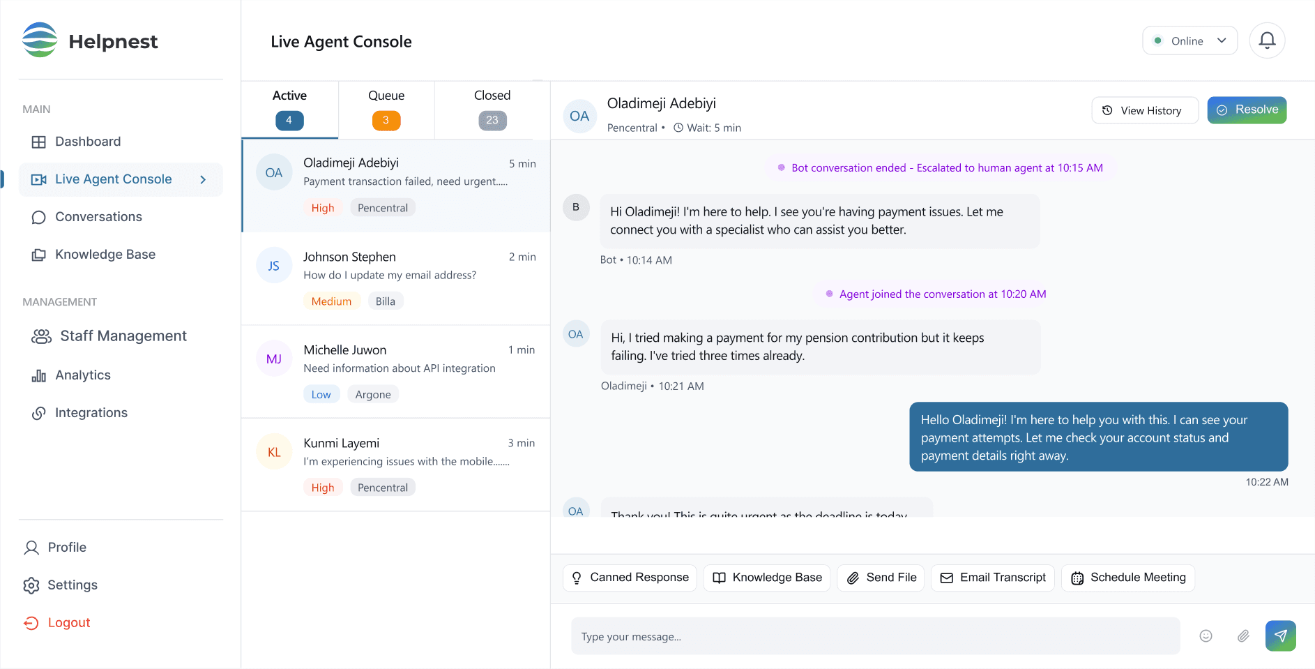Click the View History button
The width and height of the screenshot is (1315, 669).
[x=1145, y=110]
